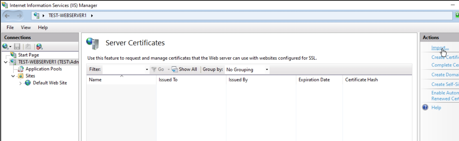
Task: Click arrow before TEST-WEBSERVER1 in address bar
Action: (43, 16)
